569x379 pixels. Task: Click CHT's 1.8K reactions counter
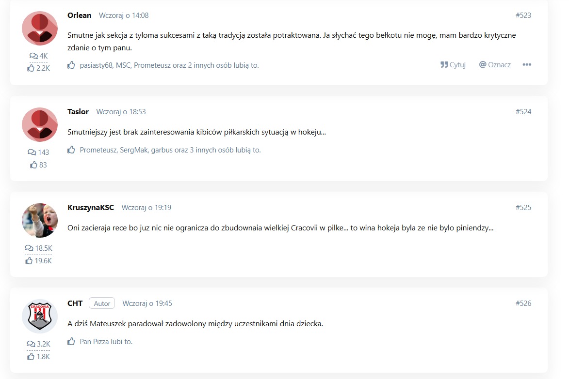(38, 357)
